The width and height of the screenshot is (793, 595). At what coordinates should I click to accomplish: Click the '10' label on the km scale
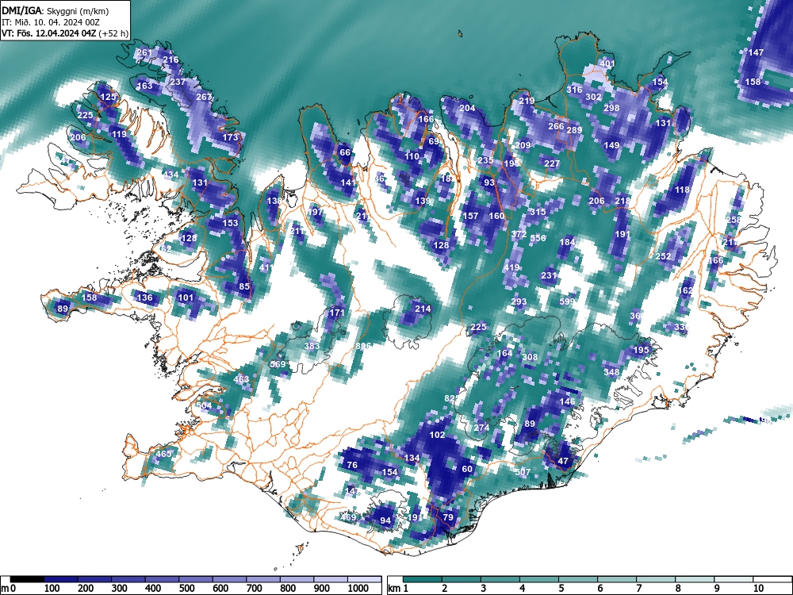(757, 589)
